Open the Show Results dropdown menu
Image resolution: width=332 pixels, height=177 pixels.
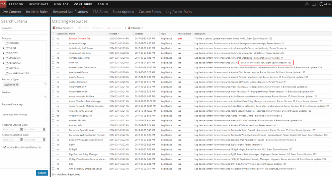63,28
